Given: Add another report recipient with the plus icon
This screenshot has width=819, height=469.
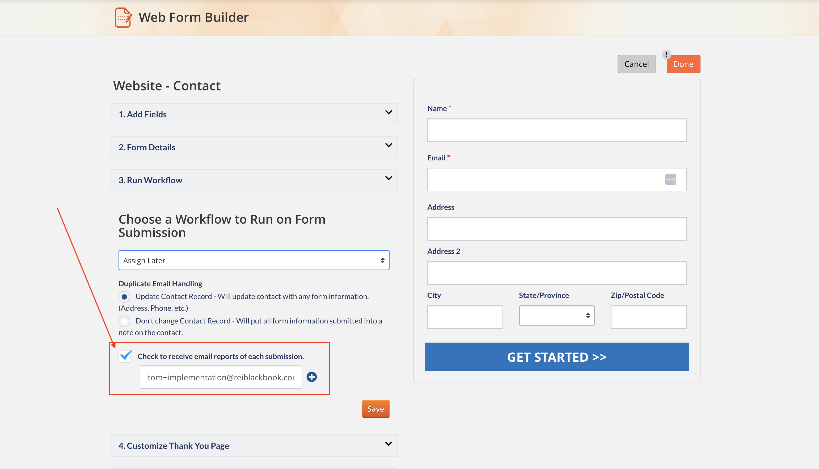Looking at the screenshot, I should tap(312, 377).
